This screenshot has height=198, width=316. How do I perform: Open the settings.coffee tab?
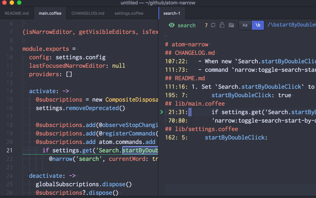tap(129, 13)
